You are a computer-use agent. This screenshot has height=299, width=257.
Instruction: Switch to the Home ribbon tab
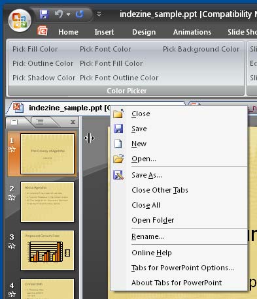[x=68, y=32]
